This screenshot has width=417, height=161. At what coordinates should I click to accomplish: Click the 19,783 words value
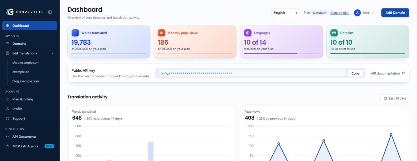tap(81, 42)
